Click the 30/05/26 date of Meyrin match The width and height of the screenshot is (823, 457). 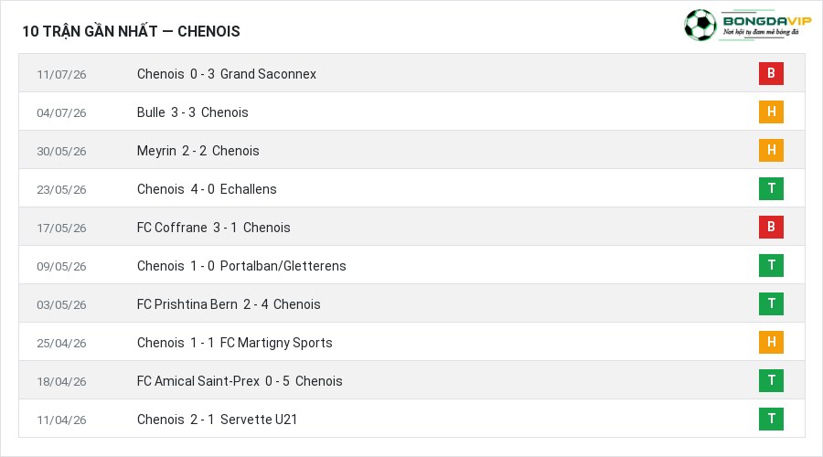coord(61,151)
